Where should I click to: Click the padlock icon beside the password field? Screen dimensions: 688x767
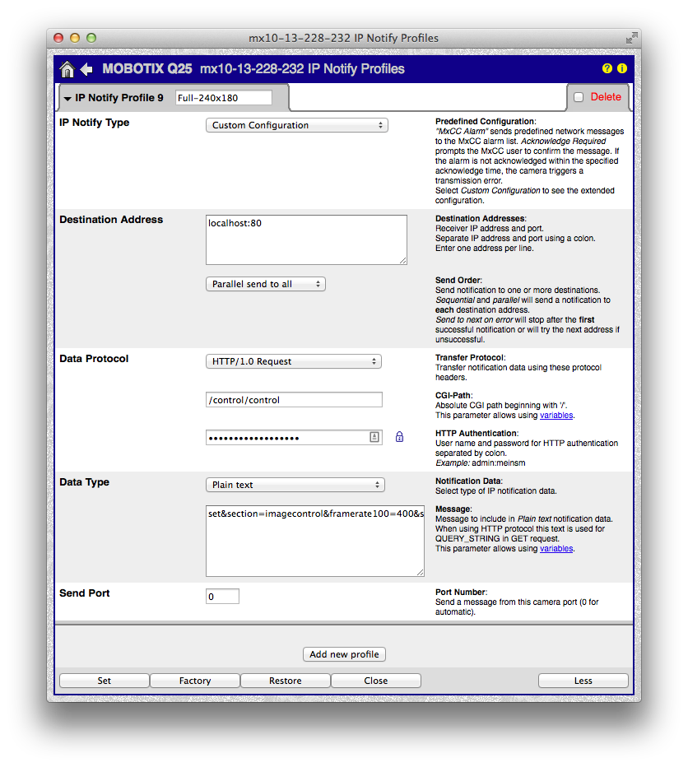click(399, 437)
